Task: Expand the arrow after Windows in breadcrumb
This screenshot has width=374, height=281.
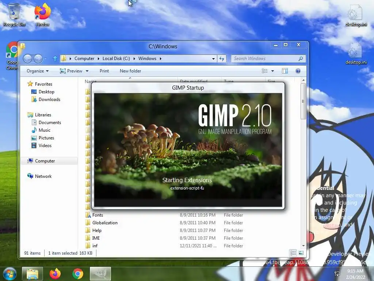Action: (x=161, y=59)
